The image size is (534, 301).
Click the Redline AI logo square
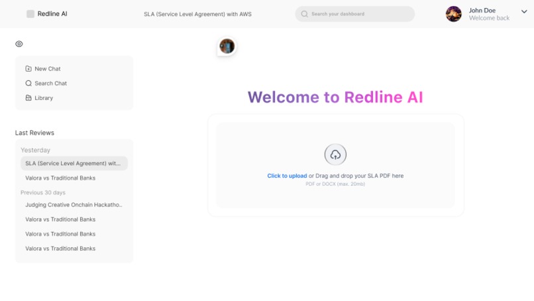pos(30,14)
